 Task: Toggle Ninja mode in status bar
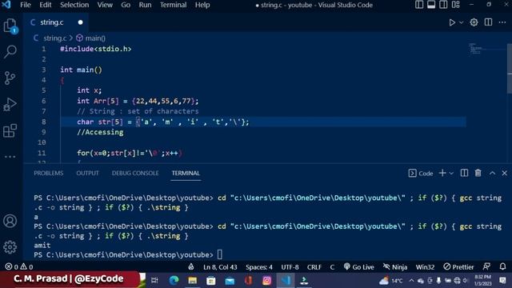pos(395,266)
